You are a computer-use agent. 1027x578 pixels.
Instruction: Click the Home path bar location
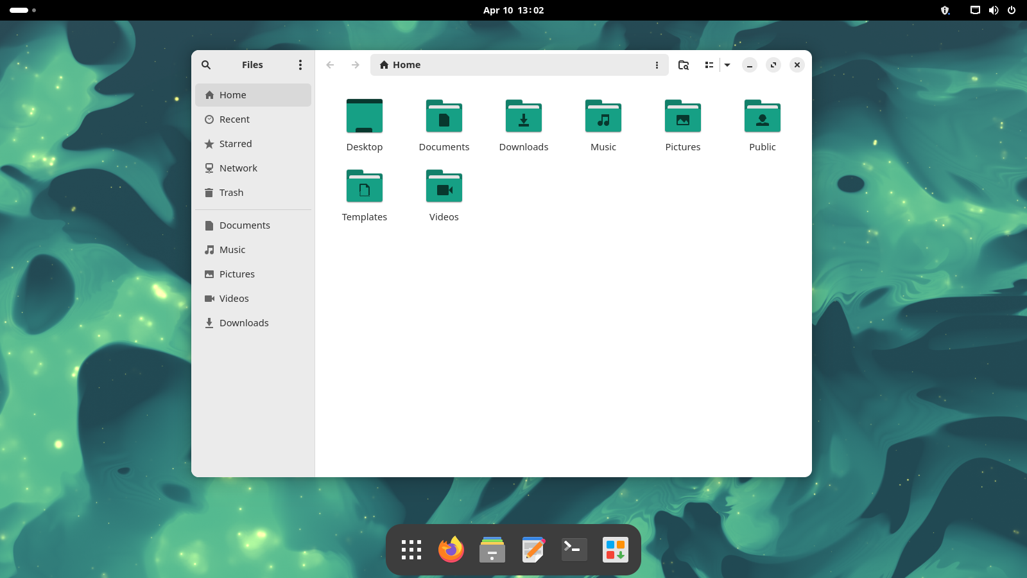406,65
